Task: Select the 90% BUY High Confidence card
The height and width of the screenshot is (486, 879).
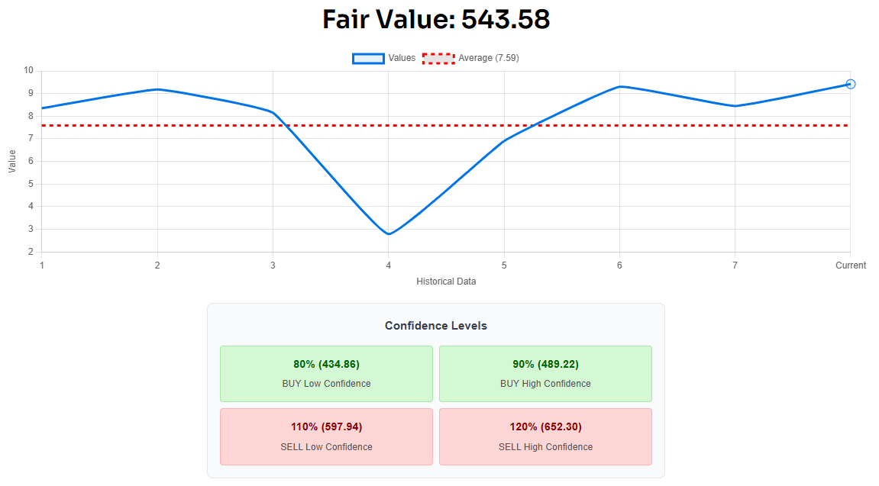Action: [x=545, y=373]
